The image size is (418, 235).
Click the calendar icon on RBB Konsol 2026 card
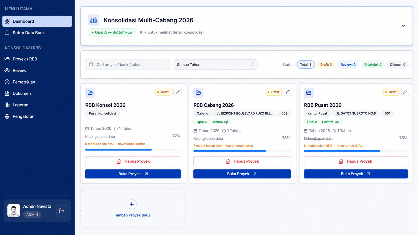[87, 129]
